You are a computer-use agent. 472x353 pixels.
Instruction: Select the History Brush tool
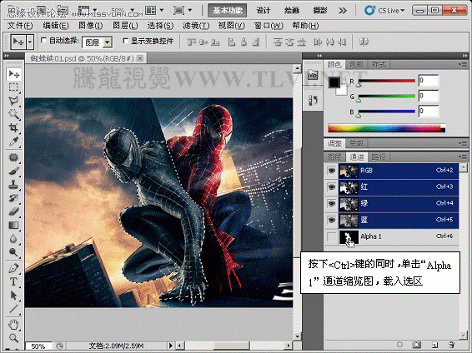click(x=13, y=197)
